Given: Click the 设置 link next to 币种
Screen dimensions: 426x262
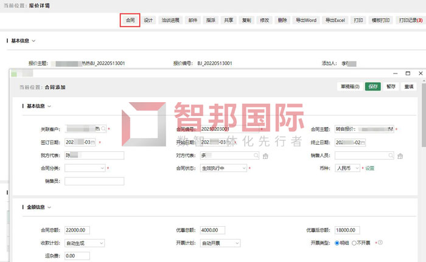Looking at the screenshot, I should (369, 168).
